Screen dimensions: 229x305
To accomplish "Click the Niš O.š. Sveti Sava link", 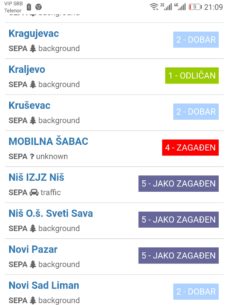I will (x=51, y=213).
